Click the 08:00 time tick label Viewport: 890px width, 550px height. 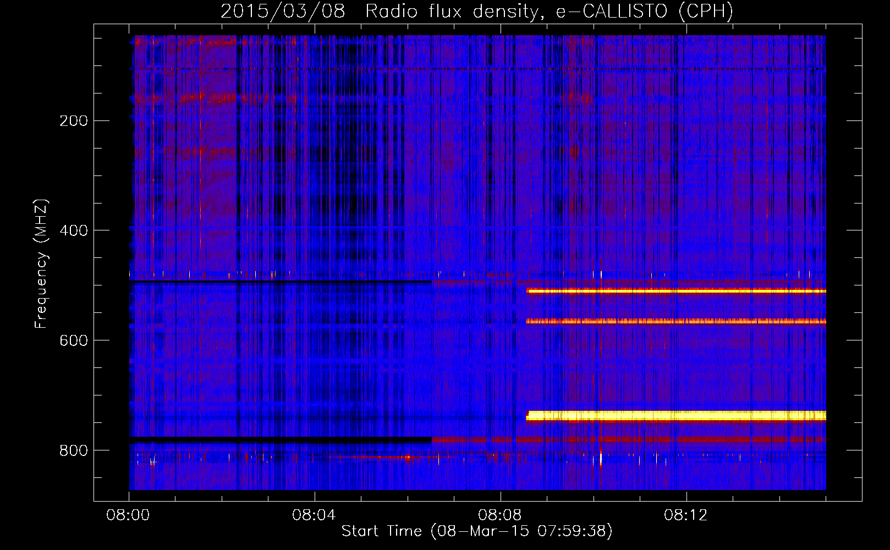[128, 515]
